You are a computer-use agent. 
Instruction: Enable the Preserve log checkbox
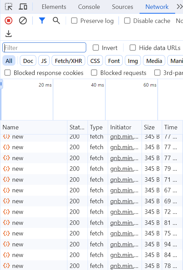[74, 21]
